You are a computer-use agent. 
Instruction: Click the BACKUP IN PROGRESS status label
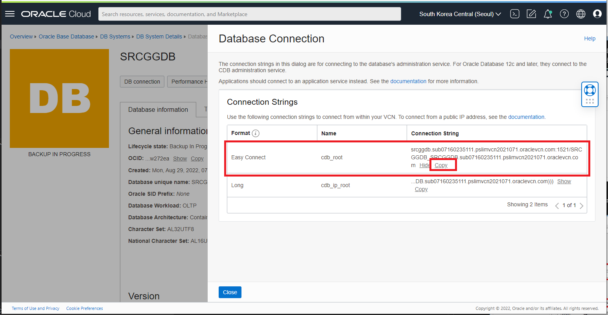pyautogui.click(x=59, y=154)
